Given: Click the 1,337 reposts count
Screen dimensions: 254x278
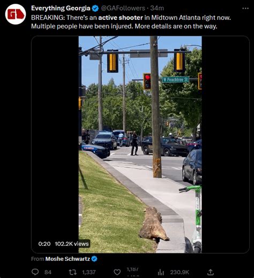Looking at the screenshot, I should pos(89,272).
